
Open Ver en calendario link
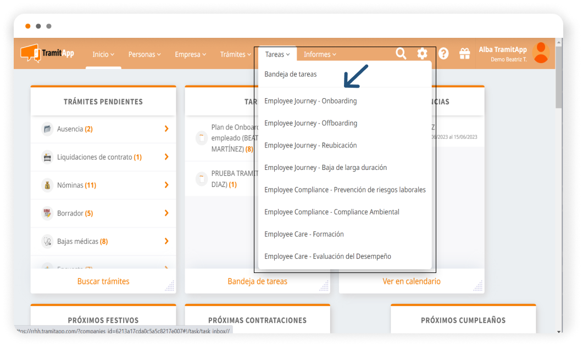(x=412, y=281)
